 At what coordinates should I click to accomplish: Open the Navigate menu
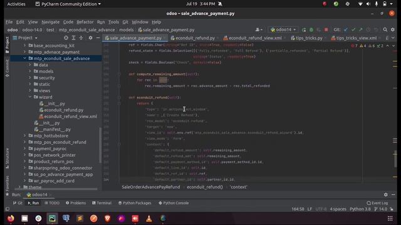pyautogui.click(x=50, y=22)
